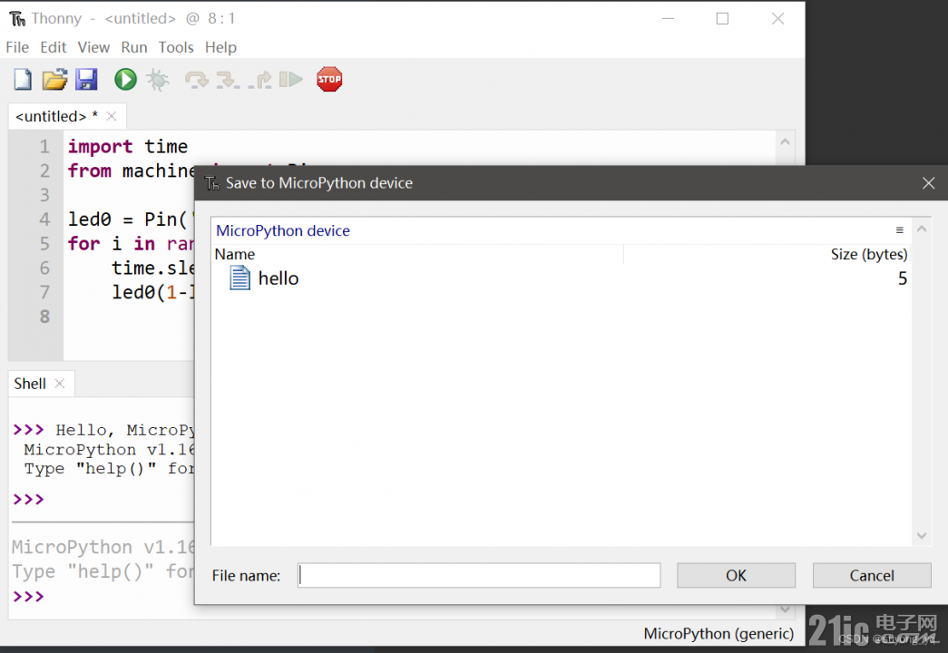
Task: Click the 'from' keyword on line 2
Action: pyautogui.click(x=90, y=171)
